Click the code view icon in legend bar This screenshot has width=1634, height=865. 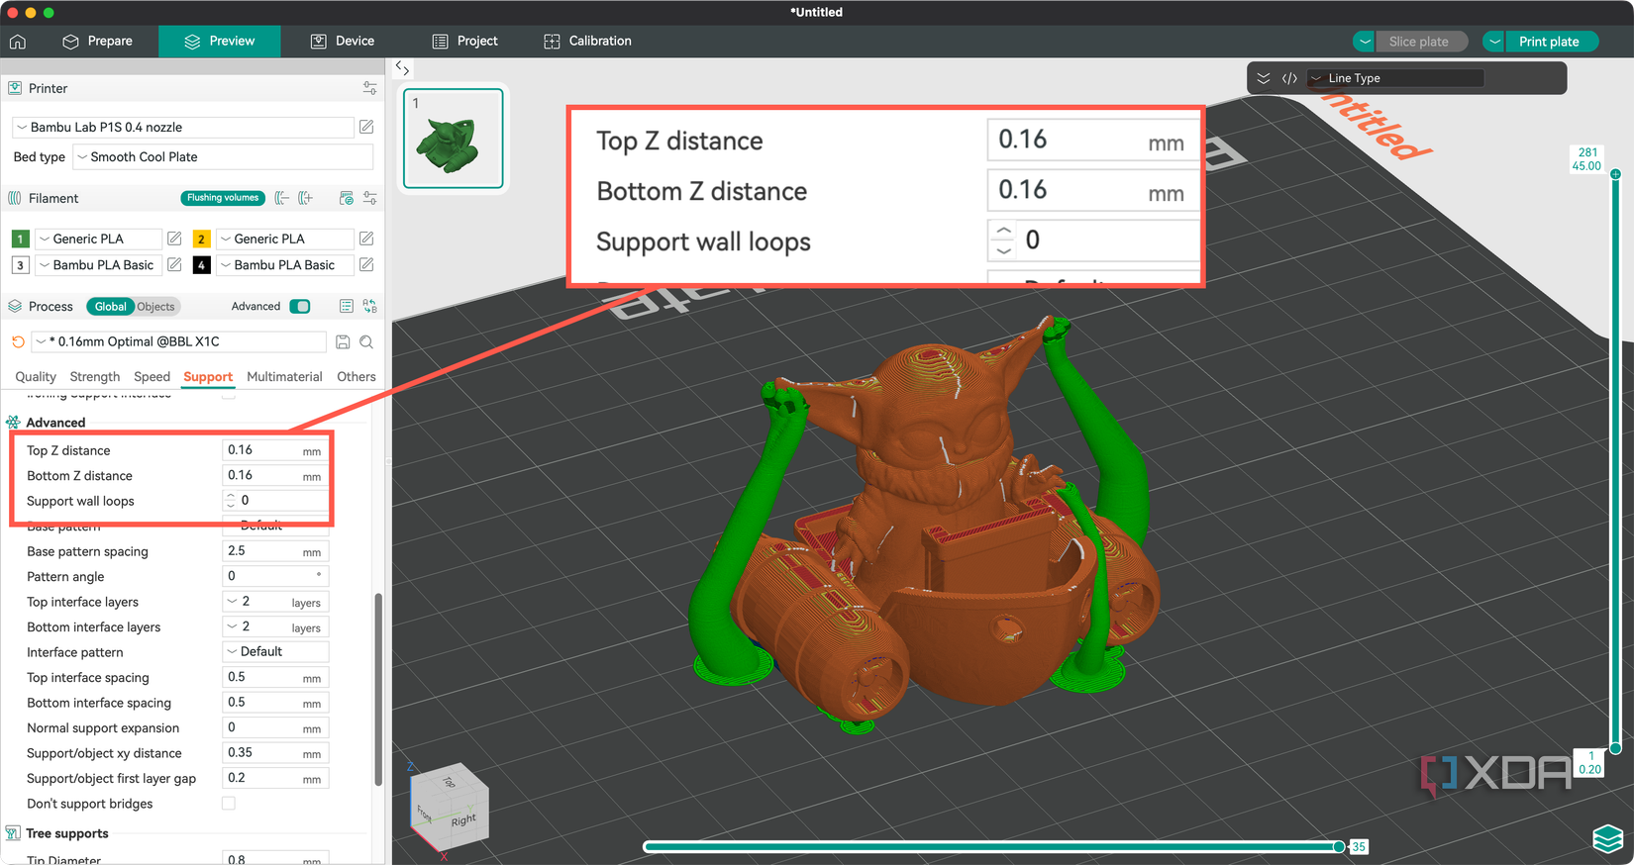point(1289,78)
